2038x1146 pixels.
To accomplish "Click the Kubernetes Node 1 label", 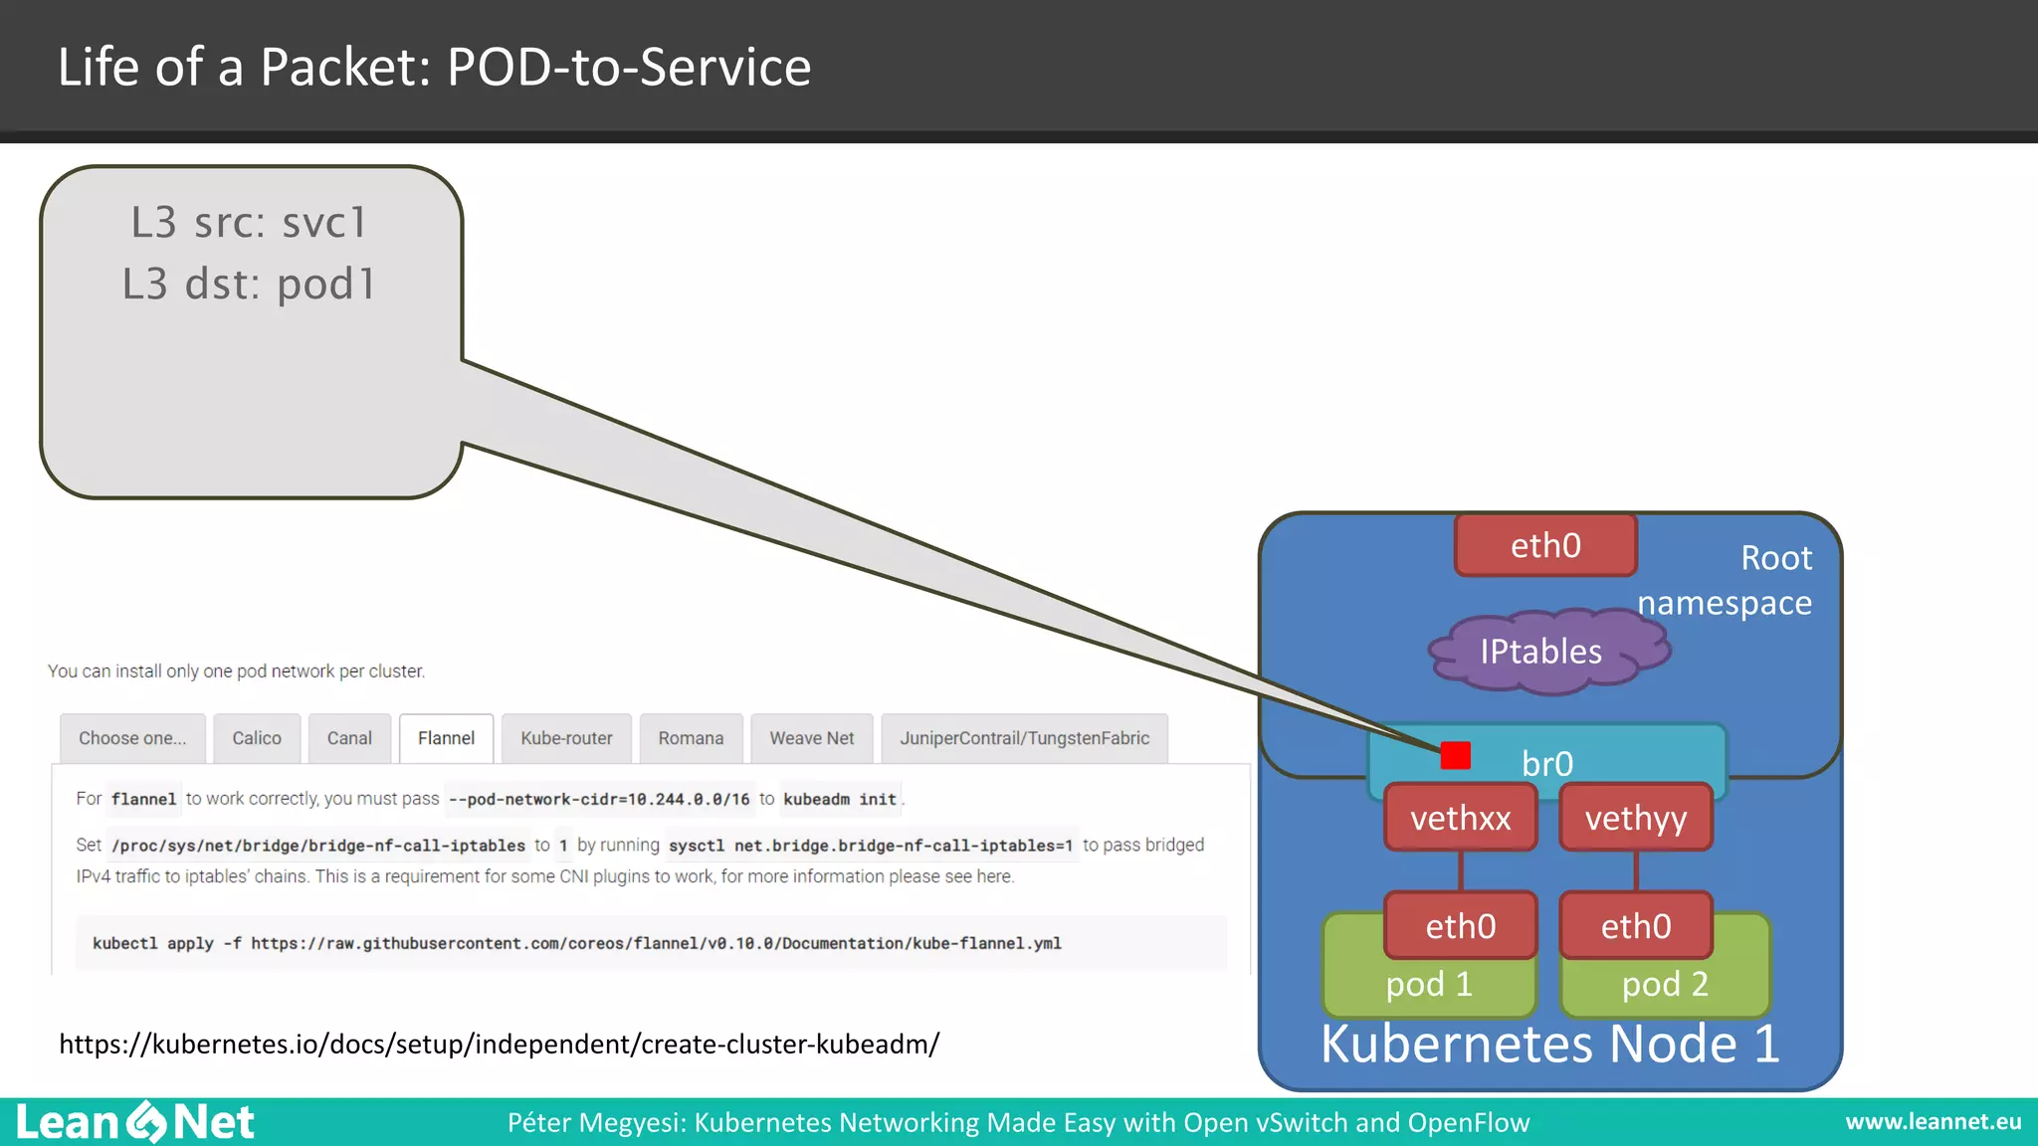I will [1549, 1044].
